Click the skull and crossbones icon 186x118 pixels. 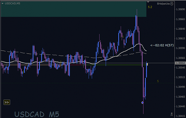171,114
